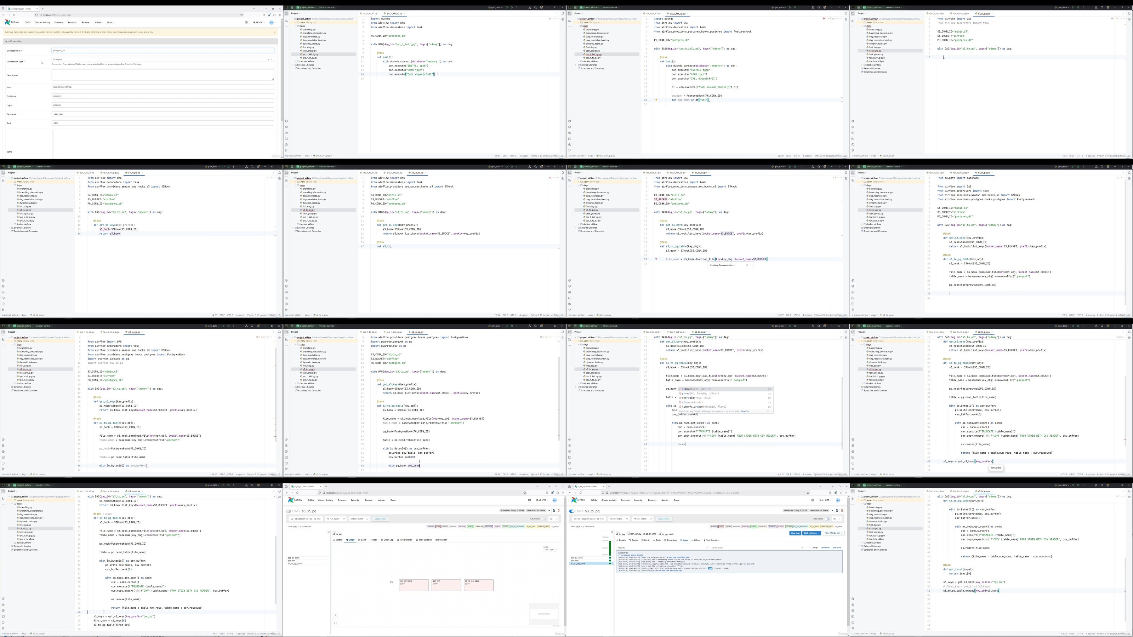Reload the Add Connection browser page
The width and height of the screenshot is (1133, 637).
click(14, 15)
